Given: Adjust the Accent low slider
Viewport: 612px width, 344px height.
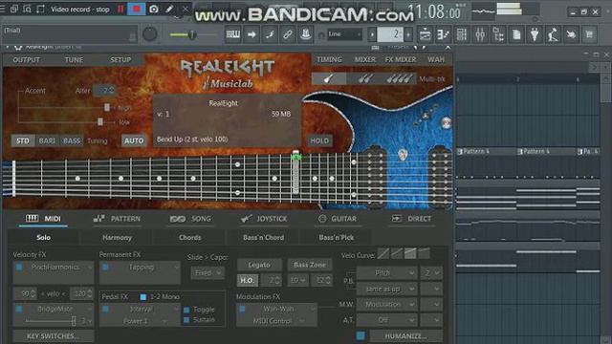Looking at the screenshot, I should (x=100, y=121).
